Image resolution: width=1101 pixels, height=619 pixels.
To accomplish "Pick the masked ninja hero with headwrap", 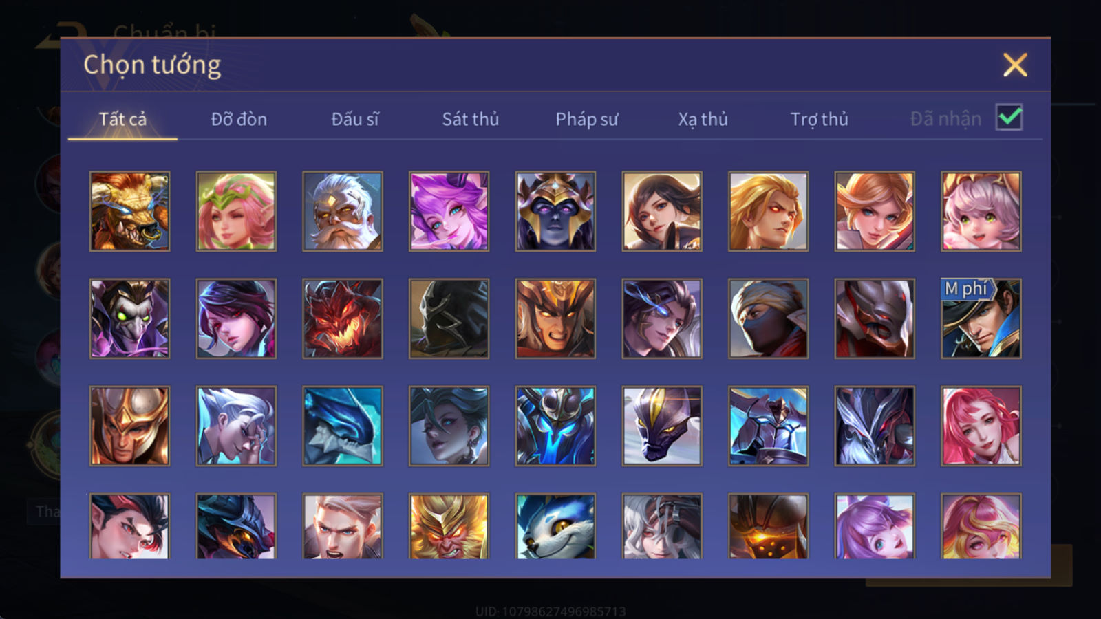I will tap(768, 318).
